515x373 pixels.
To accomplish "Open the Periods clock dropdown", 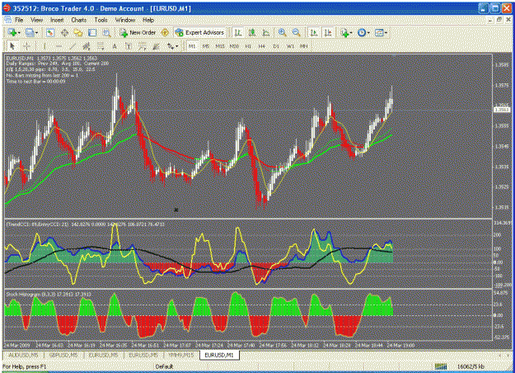I will tap(363, 32).
